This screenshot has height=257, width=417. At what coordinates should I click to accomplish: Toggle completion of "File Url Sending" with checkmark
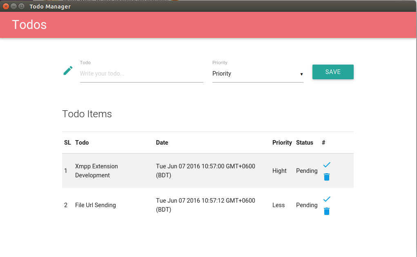[x=326, y=199]
